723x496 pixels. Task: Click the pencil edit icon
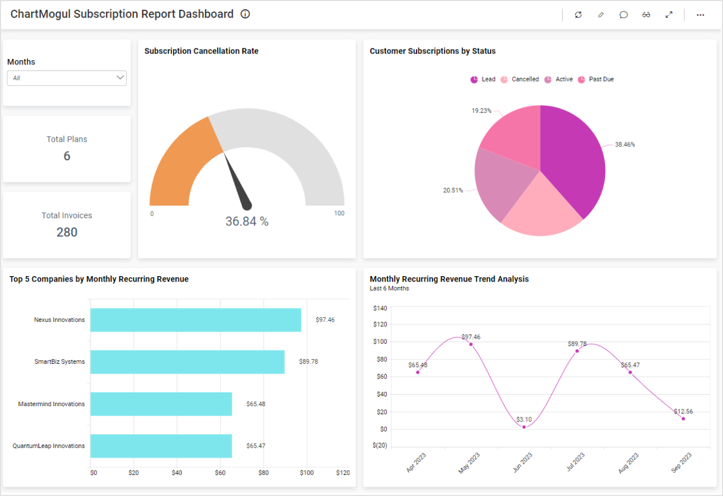tap(601, 15)
